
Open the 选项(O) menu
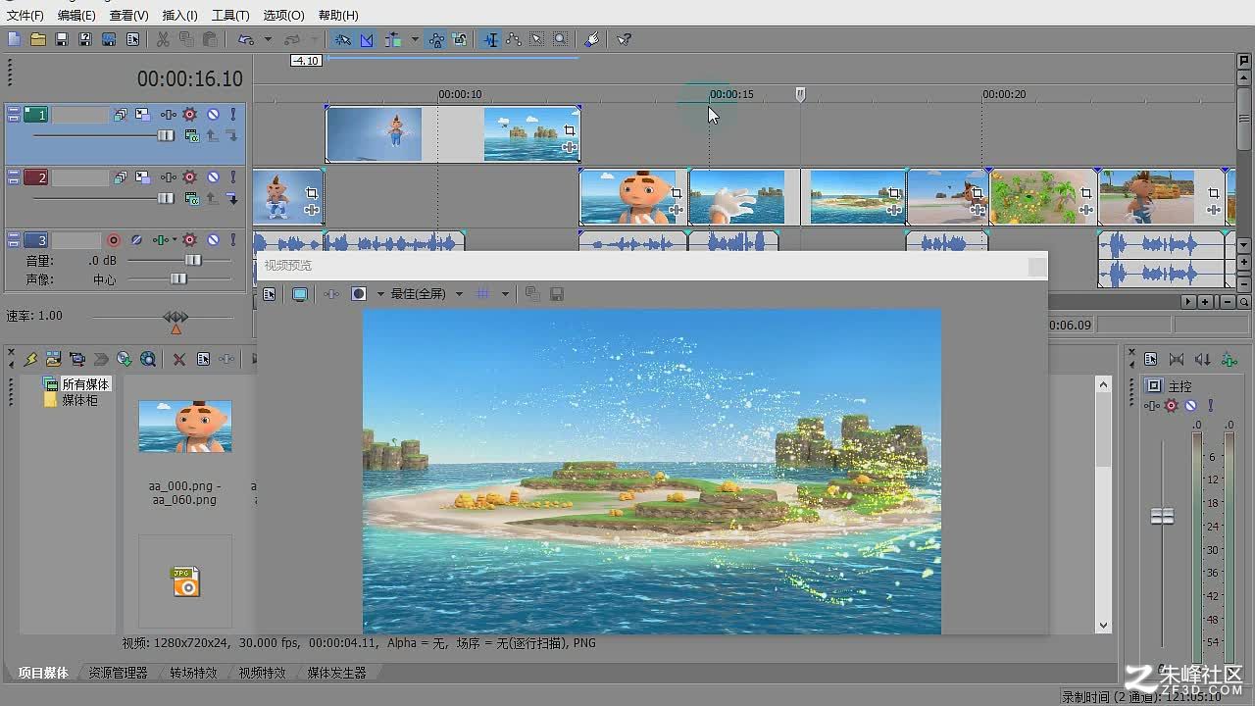[x=283, y=15]
